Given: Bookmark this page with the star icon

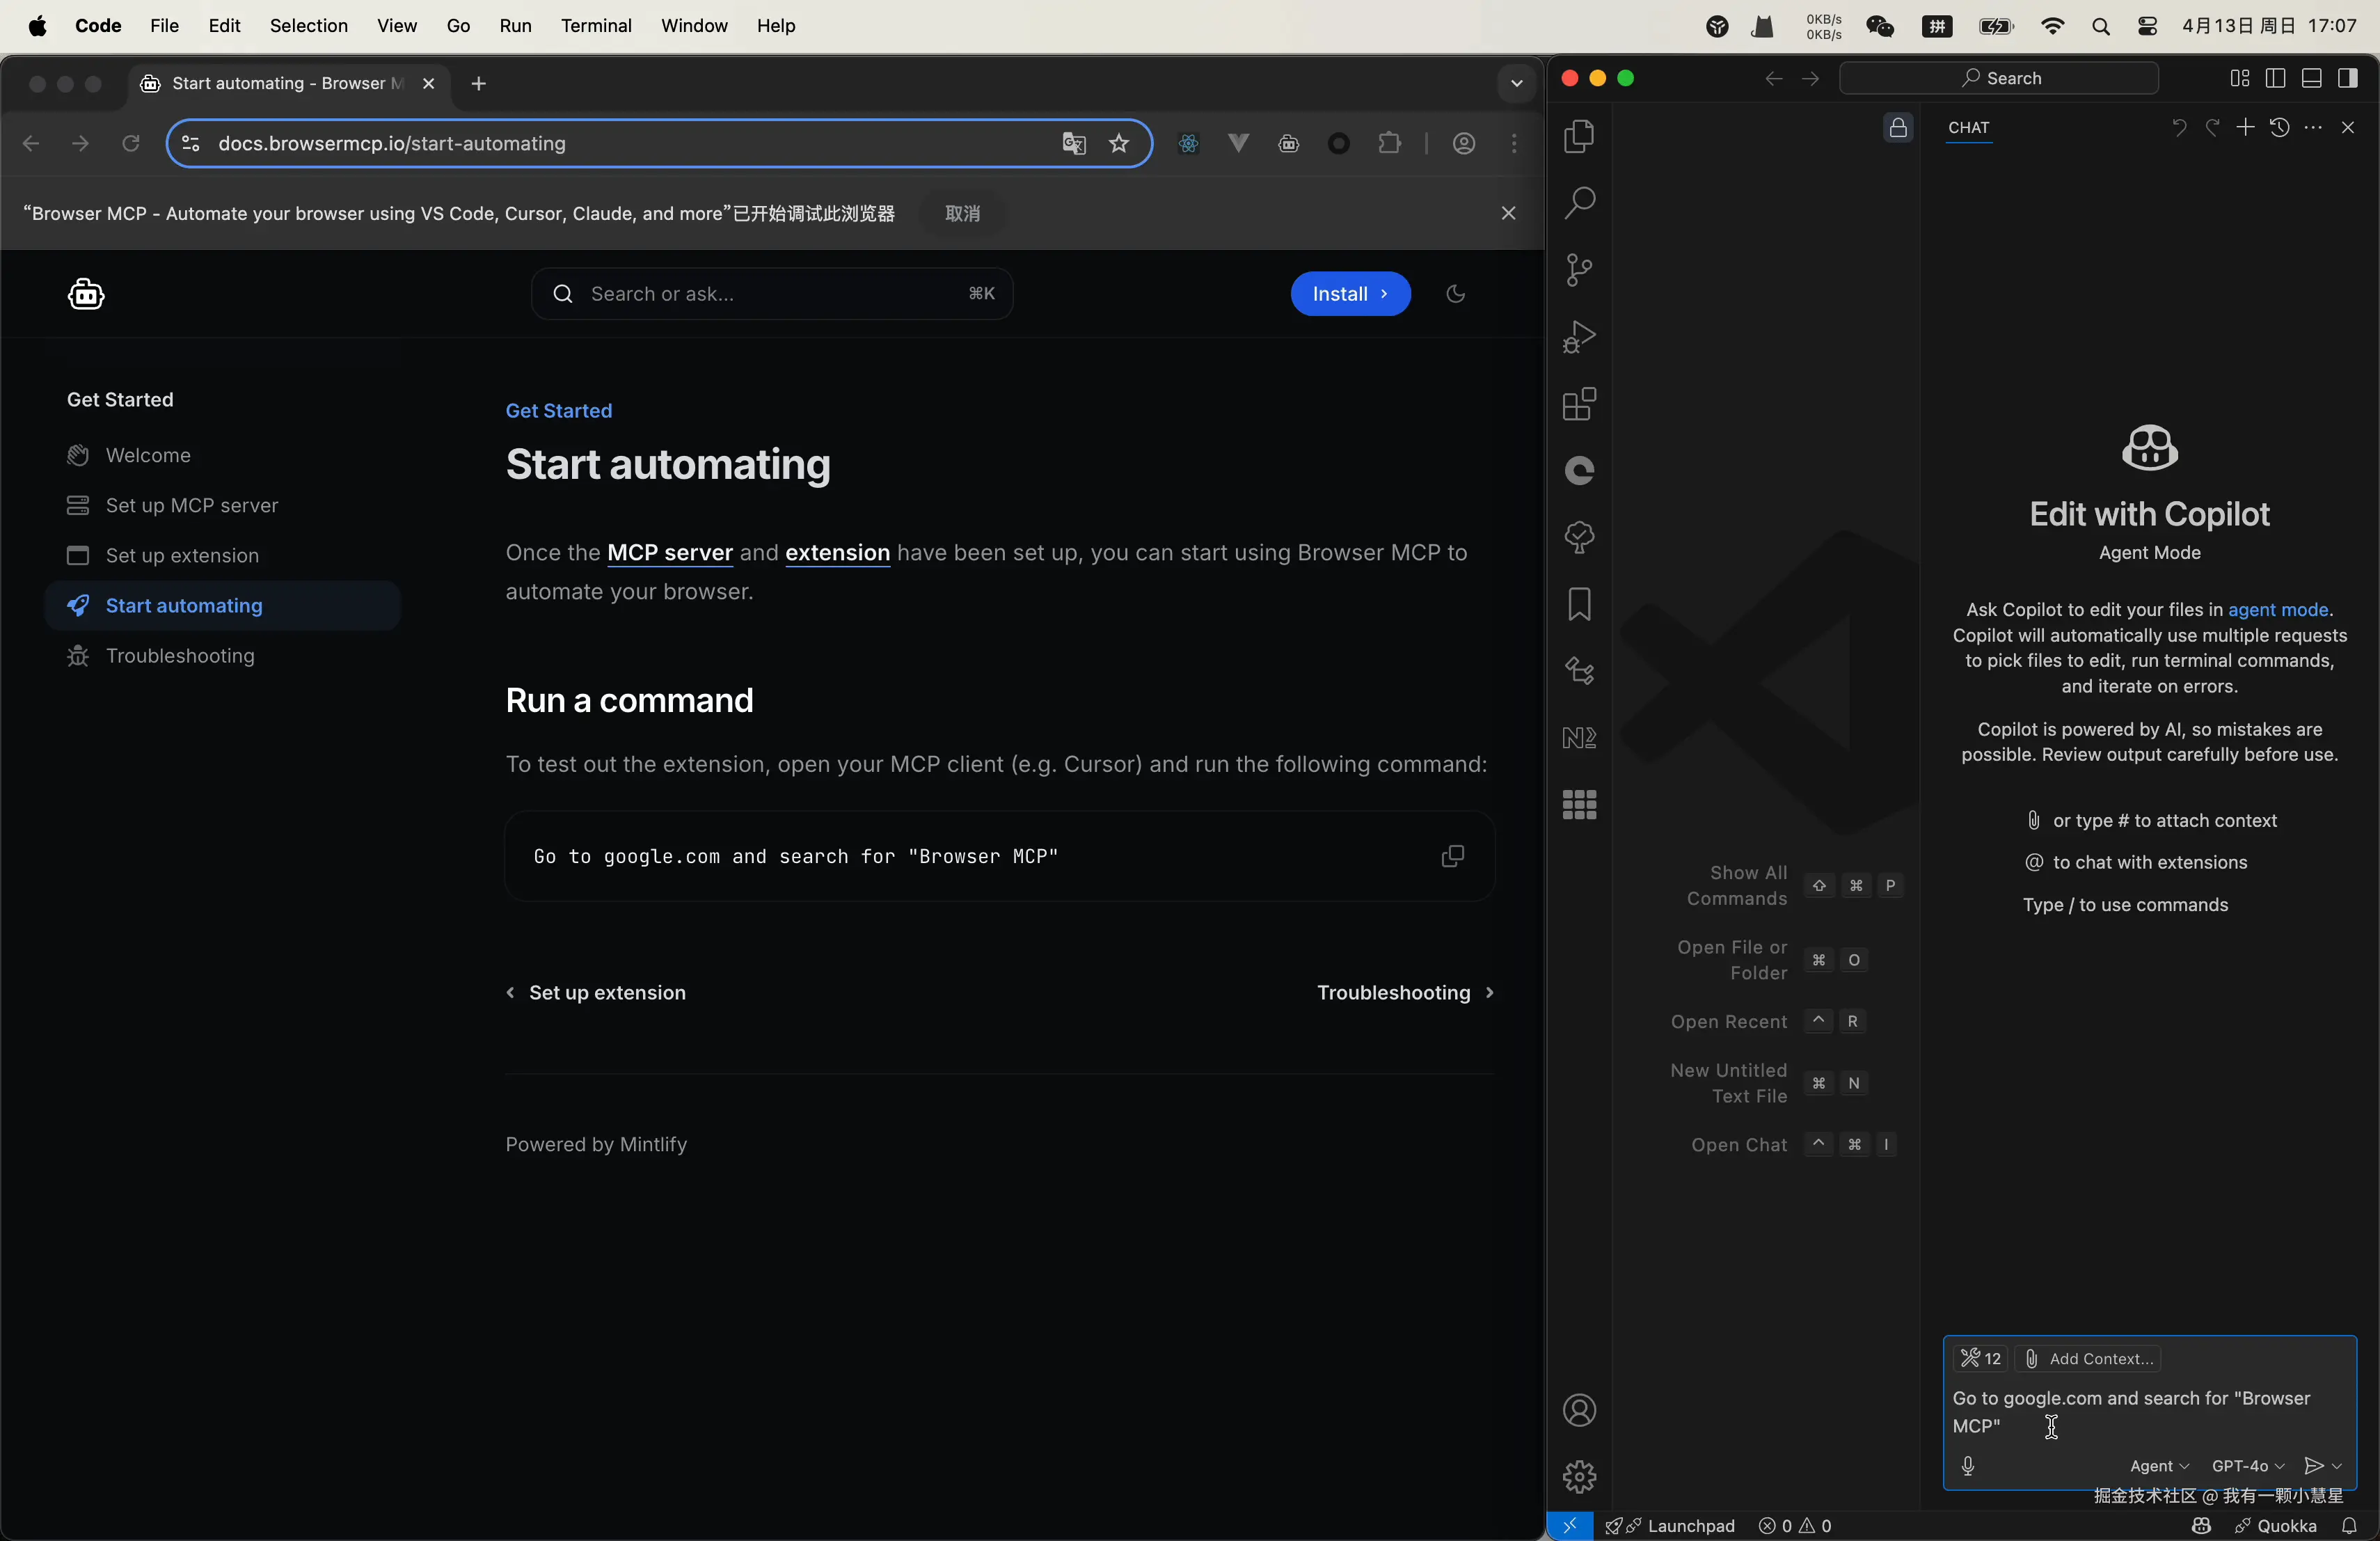Looking at the screenshot, I should (x=1119, y=144).
